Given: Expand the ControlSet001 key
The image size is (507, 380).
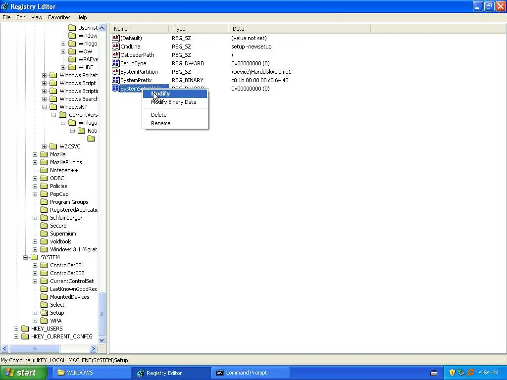Looking at the screenshot, I should coord(35,265).
